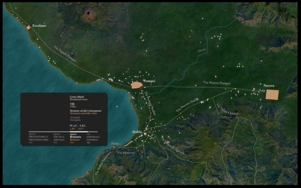Click the Ercolano settlement square marker
301x188 pixels.
coord(28,28)
